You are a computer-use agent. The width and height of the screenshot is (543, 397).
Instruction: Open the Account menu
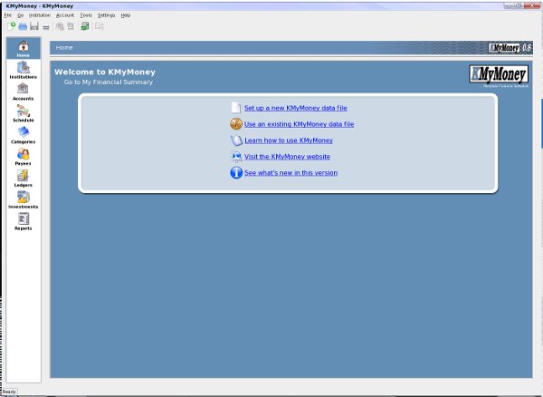[x=65, y=15]
